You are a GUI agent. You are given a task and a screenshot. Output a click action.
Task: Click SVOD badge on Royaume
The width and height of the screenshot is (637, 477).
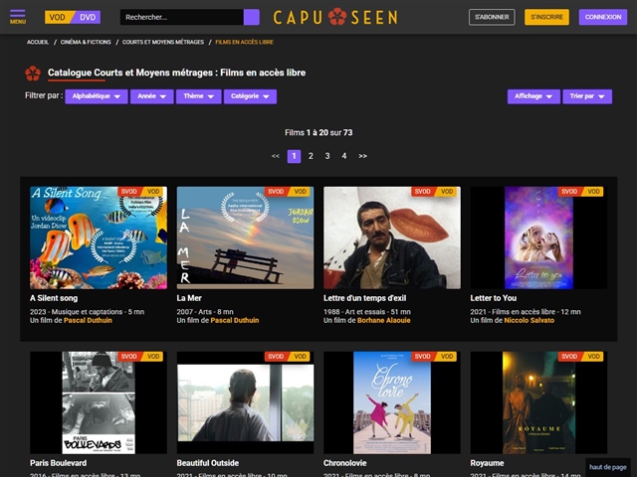[569, 357]
